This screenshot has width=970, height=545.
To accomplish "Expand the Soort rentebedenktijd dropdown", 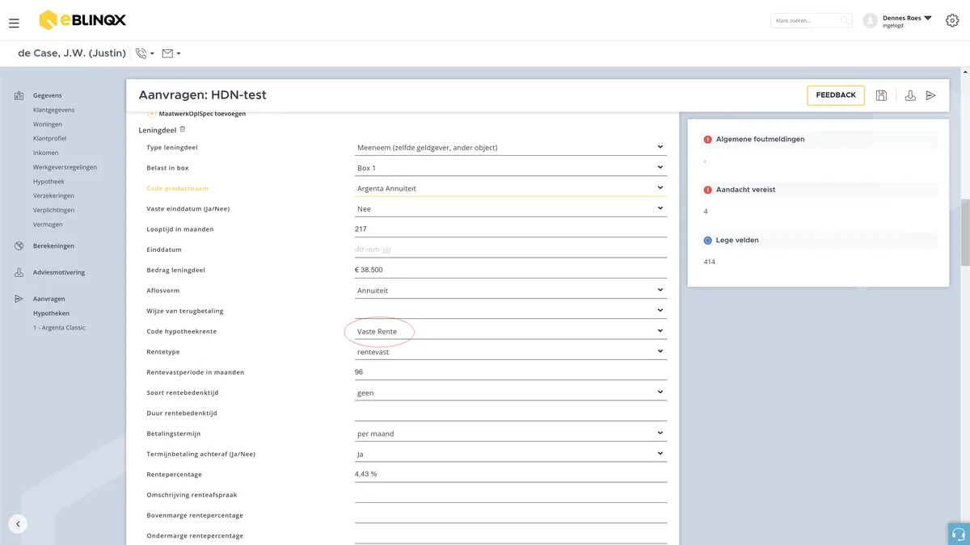I will coord(510,392).
